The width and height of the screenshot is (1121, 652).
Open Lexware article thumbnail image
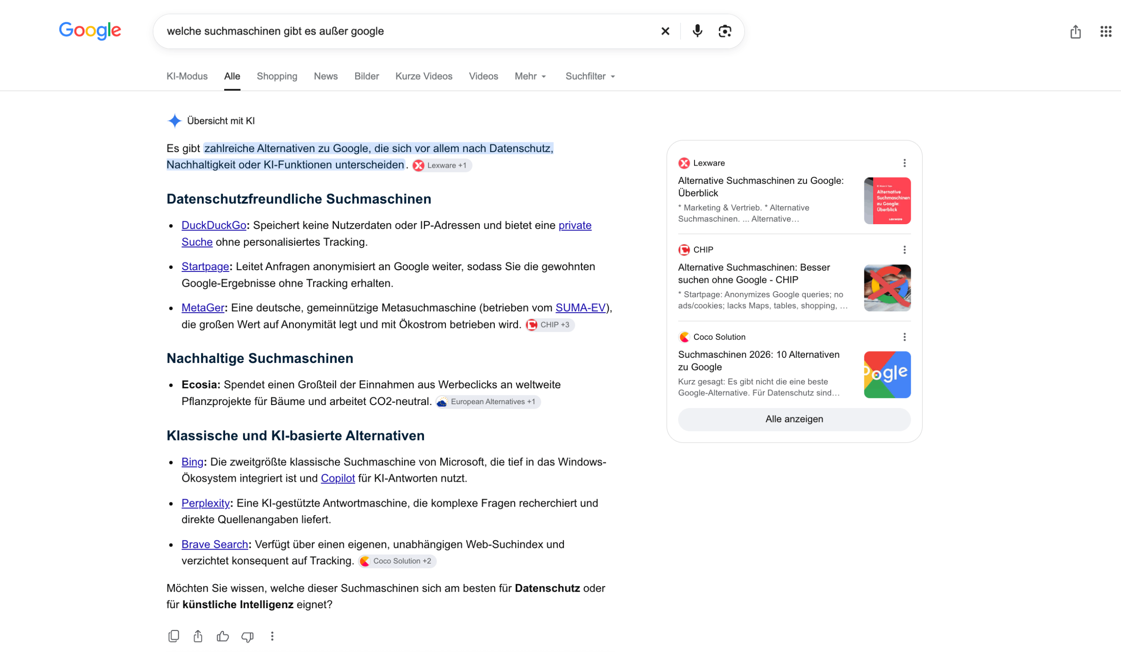point(887,201)
